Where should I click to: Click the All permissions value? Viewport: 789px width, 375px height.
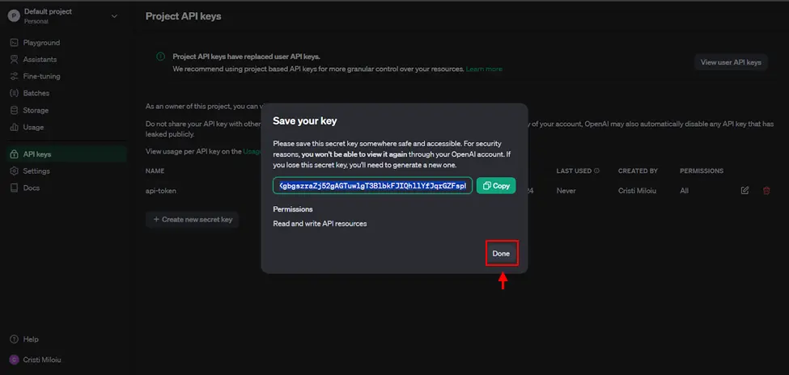685,191
